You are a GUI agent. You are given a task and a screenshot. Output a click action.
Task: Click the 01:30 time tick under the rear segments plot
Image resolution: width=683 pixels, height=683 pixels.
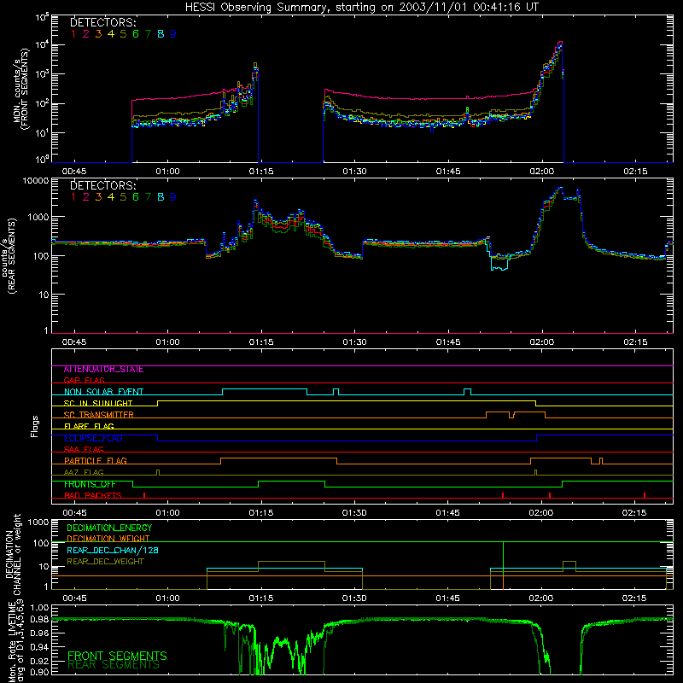coord(354,342)
